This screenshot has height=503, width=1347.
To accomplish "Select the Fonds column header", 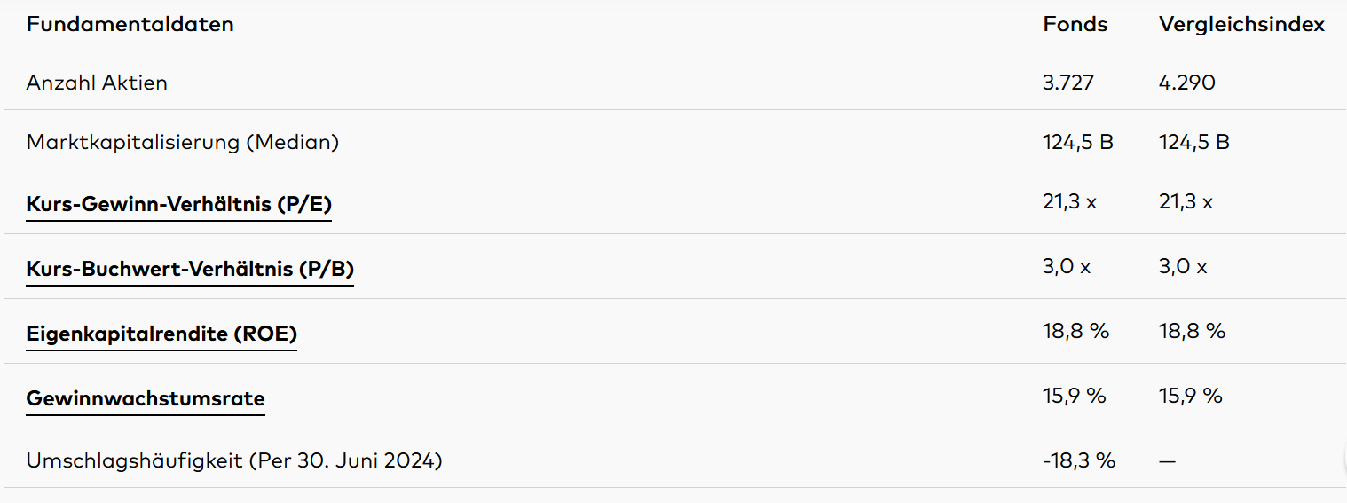I will coord(1075,24).
